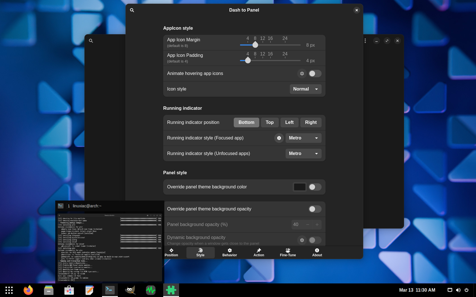Open the power menu in system tray
The height and width of the screenshot is (297, 476).
pyautogui.click(x=466, y=290)
